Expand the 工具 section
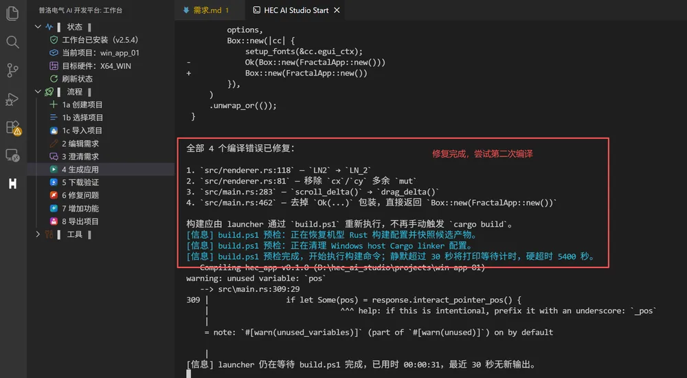Image resolution: width=687 pixels, height=378 pixels. tap(38, 234)
